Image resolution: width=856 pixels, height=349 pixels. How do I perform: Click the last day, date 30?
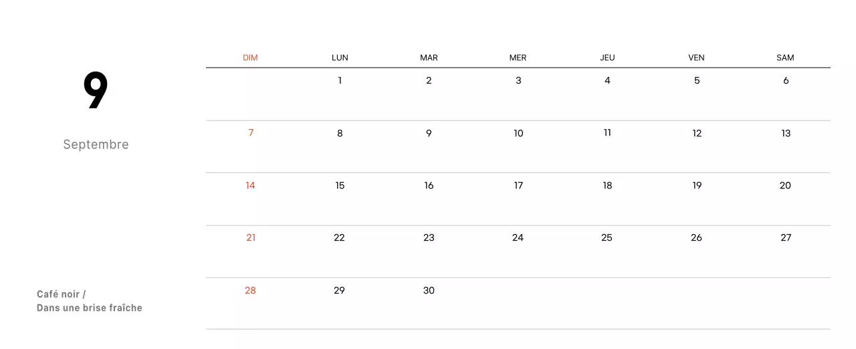pos(429,291)
